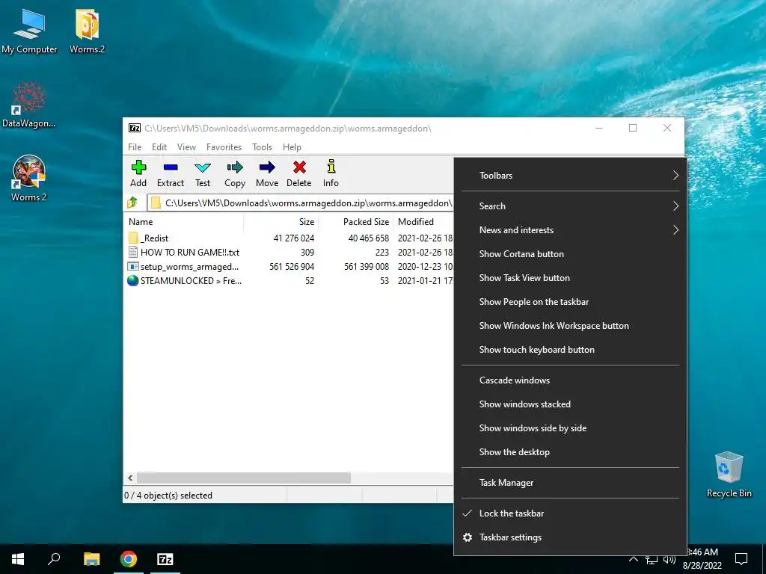This screenshot has width=766, height=574.
Task: Open Task Manager from context menu
Action: [x=570, y=483]
